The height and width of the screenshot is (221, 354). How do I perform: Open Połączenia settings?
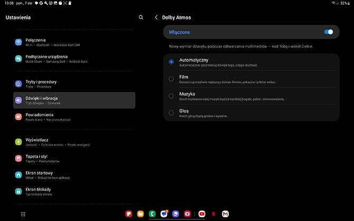74,42
